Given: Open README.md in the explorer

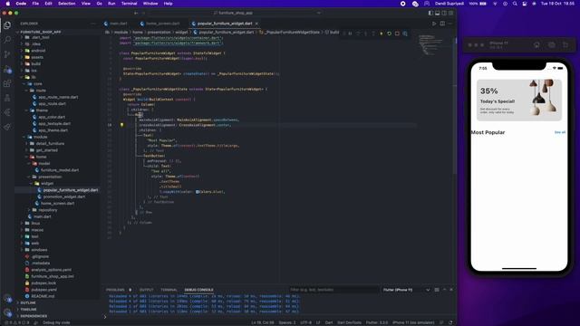Looking at the screenshot, I should click(43, 296).
